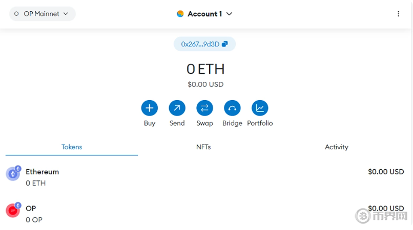Click the Ethereum $0.00 USD value
Screen dimensions: 413x230
pos(386,172)
